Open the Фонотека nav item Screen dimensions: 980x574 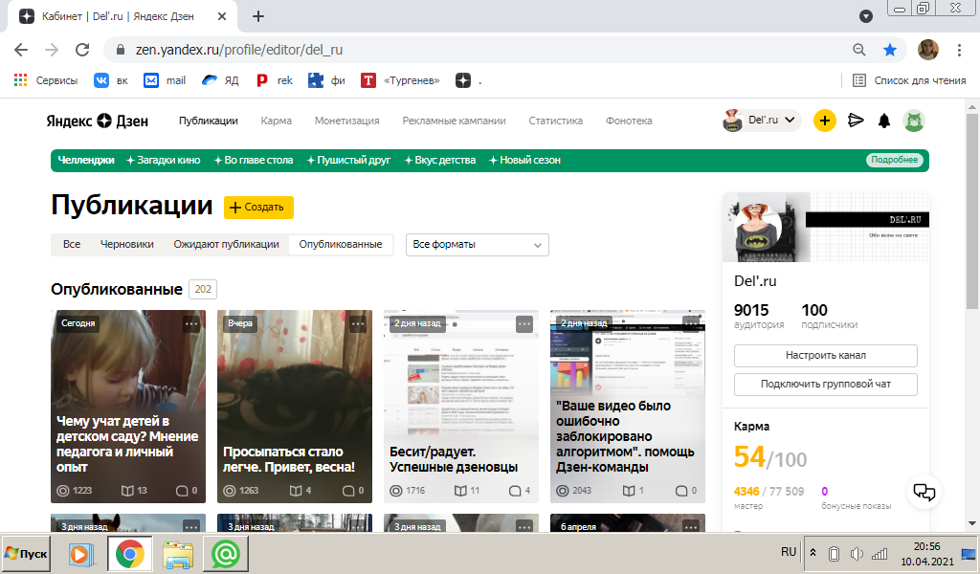[x=629, y=121]
